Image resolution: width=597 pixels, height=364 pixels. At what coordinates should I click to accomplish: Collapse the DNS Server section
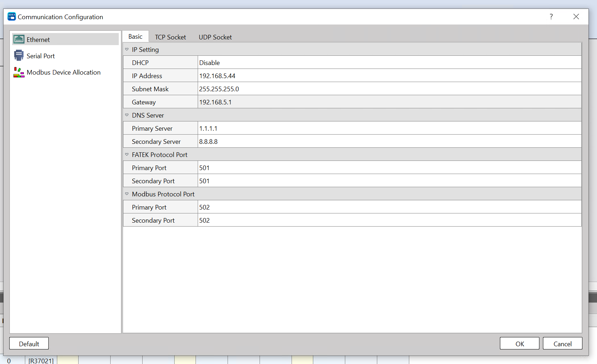pyautogui.click(x=127, y=115)
